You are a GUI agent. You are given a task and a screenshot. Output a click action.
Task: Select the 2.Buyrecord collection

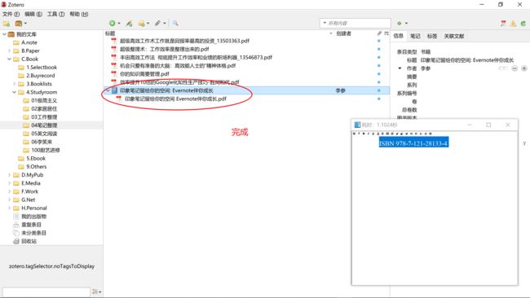click(x=40, y=76)
